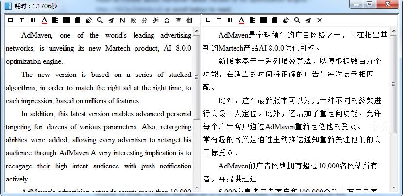The height and width of the screenshot is (196, 405).
Task: Click the X icon in right pane toolbar
Action: coord(319,20)
